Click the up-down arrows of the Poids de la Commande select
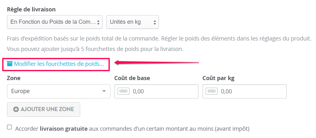This screenshot has width=316, height=138. (x=98, y=22)
